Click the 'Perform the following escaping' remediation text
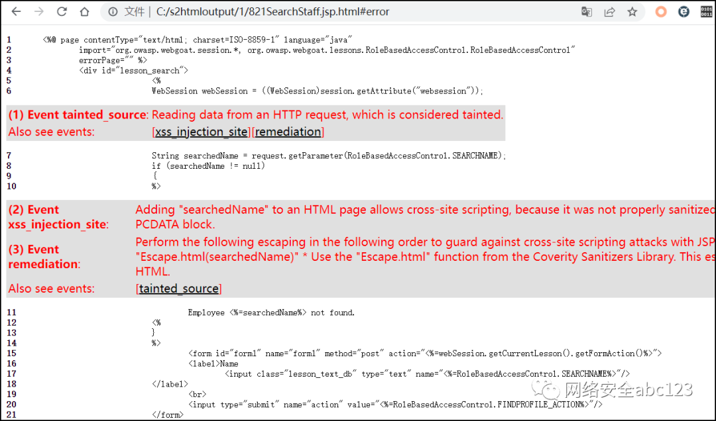716x421 pixels. pyautogui.click(x=426, y=257)
